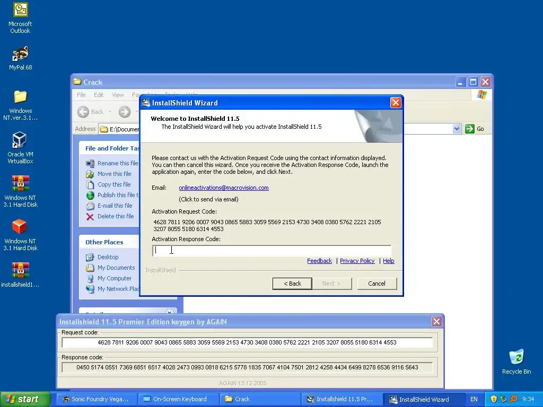Open the Privacy Policy link

[357, 261]
